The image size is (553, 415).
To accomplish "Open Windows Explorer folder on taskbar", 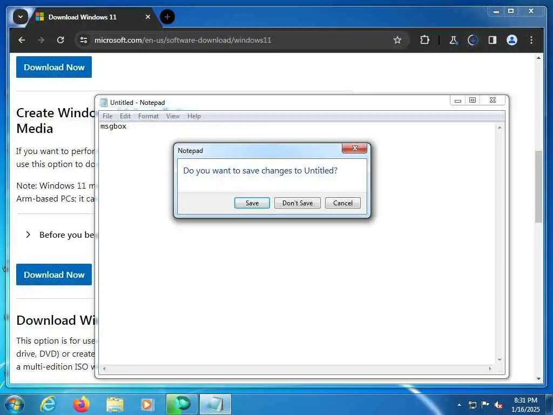I will click(x=115, y=405).
